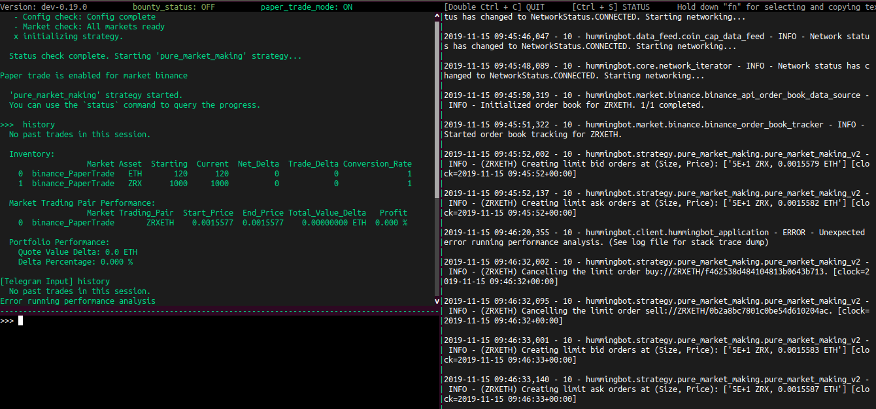Select the 'Market check: All markets ready' line

point(90,27)
